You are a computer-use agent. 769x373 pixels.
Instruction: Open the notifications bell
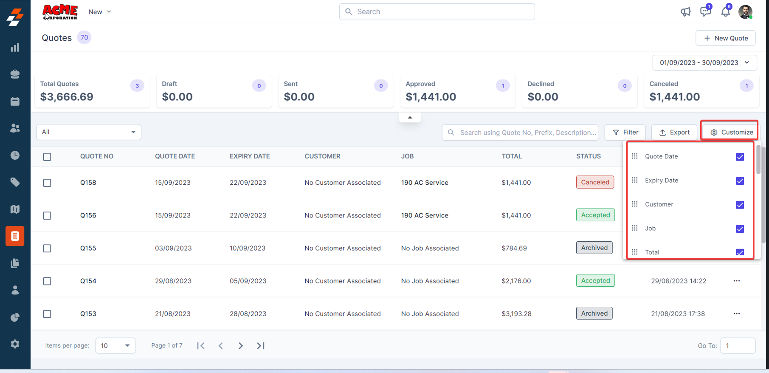point(725,12)
